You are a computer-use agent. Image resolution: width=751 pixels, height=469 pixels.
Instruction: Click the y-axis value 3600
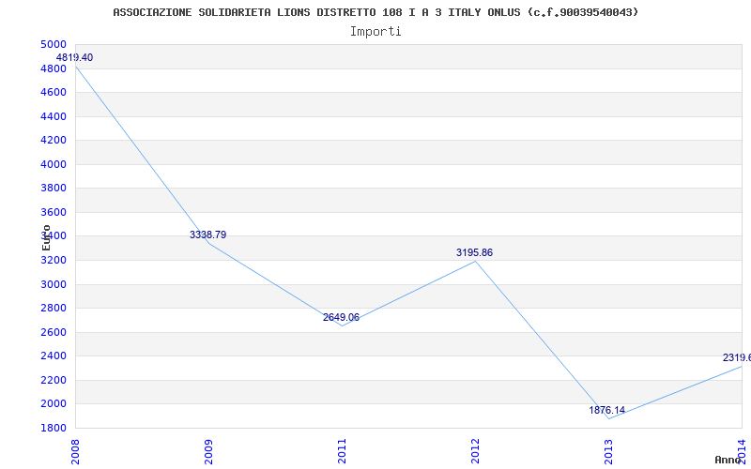click(x=54, y=212)
